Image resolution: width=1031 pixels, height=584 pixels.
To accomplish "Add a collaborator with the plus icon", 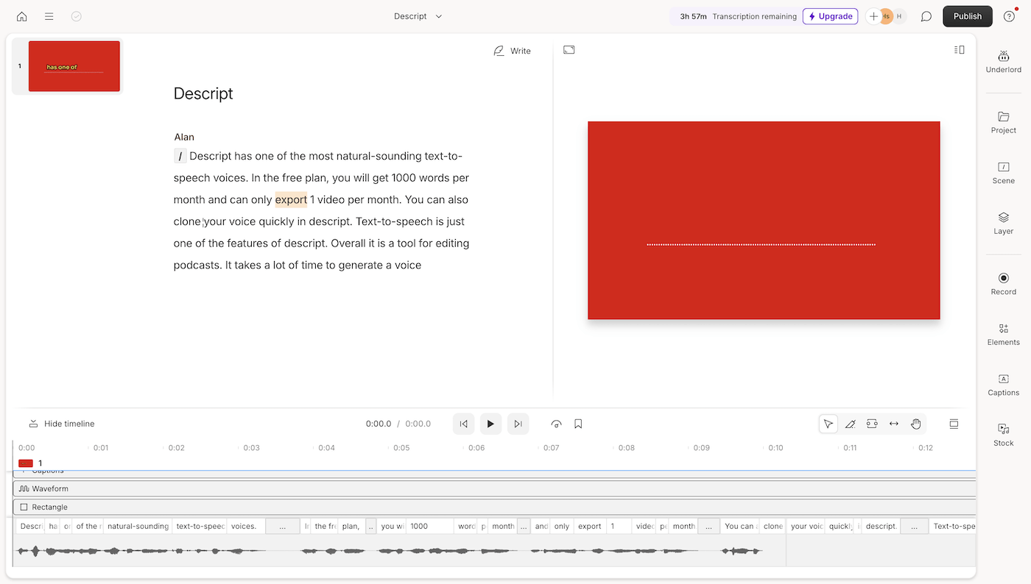I will click(873, 16).
